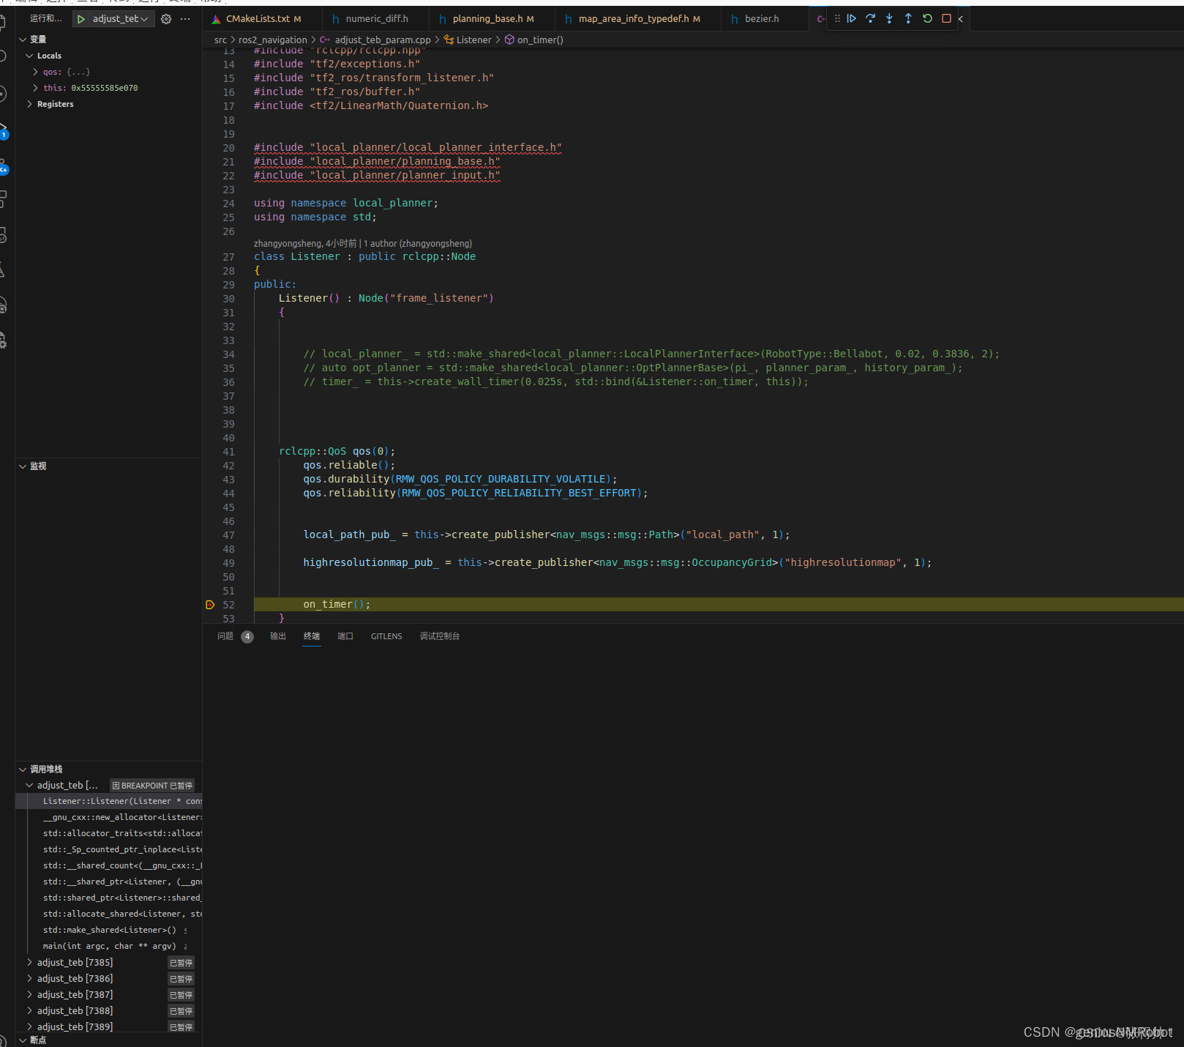Image resolution: width=1184 pixels, height=1047 pixels.
Task: Click the Listener class icon in breadcrumb
Action: tap(449, 40)
